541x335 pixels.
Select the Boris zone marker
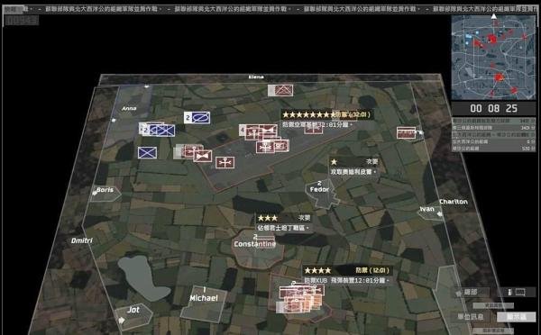tap(105, 193)
